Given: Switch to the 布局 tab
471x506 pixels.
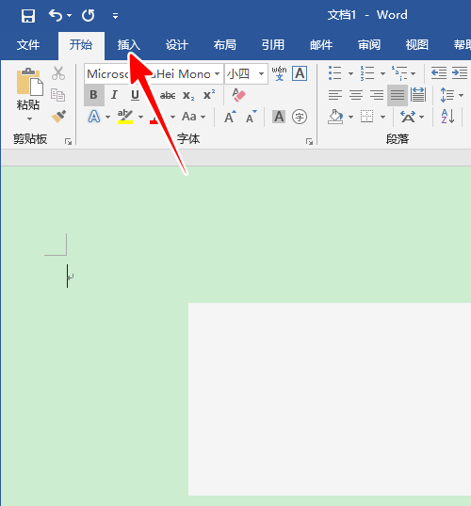Looking at the screenshot, I should (225, 45).
